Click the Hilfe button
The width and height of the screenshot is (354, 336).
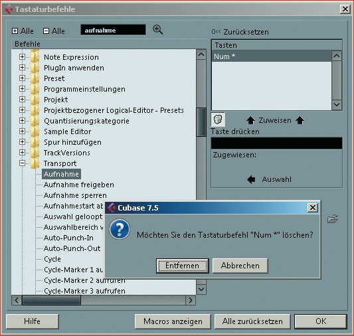(x=33, y=321)
